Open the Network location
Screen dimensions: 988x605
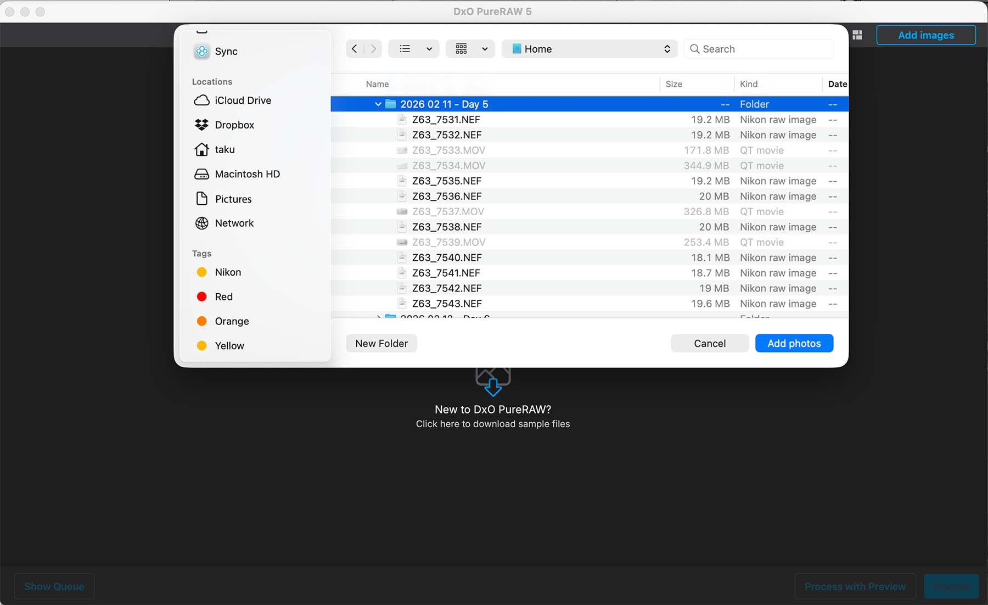click(x=234, y=223)
